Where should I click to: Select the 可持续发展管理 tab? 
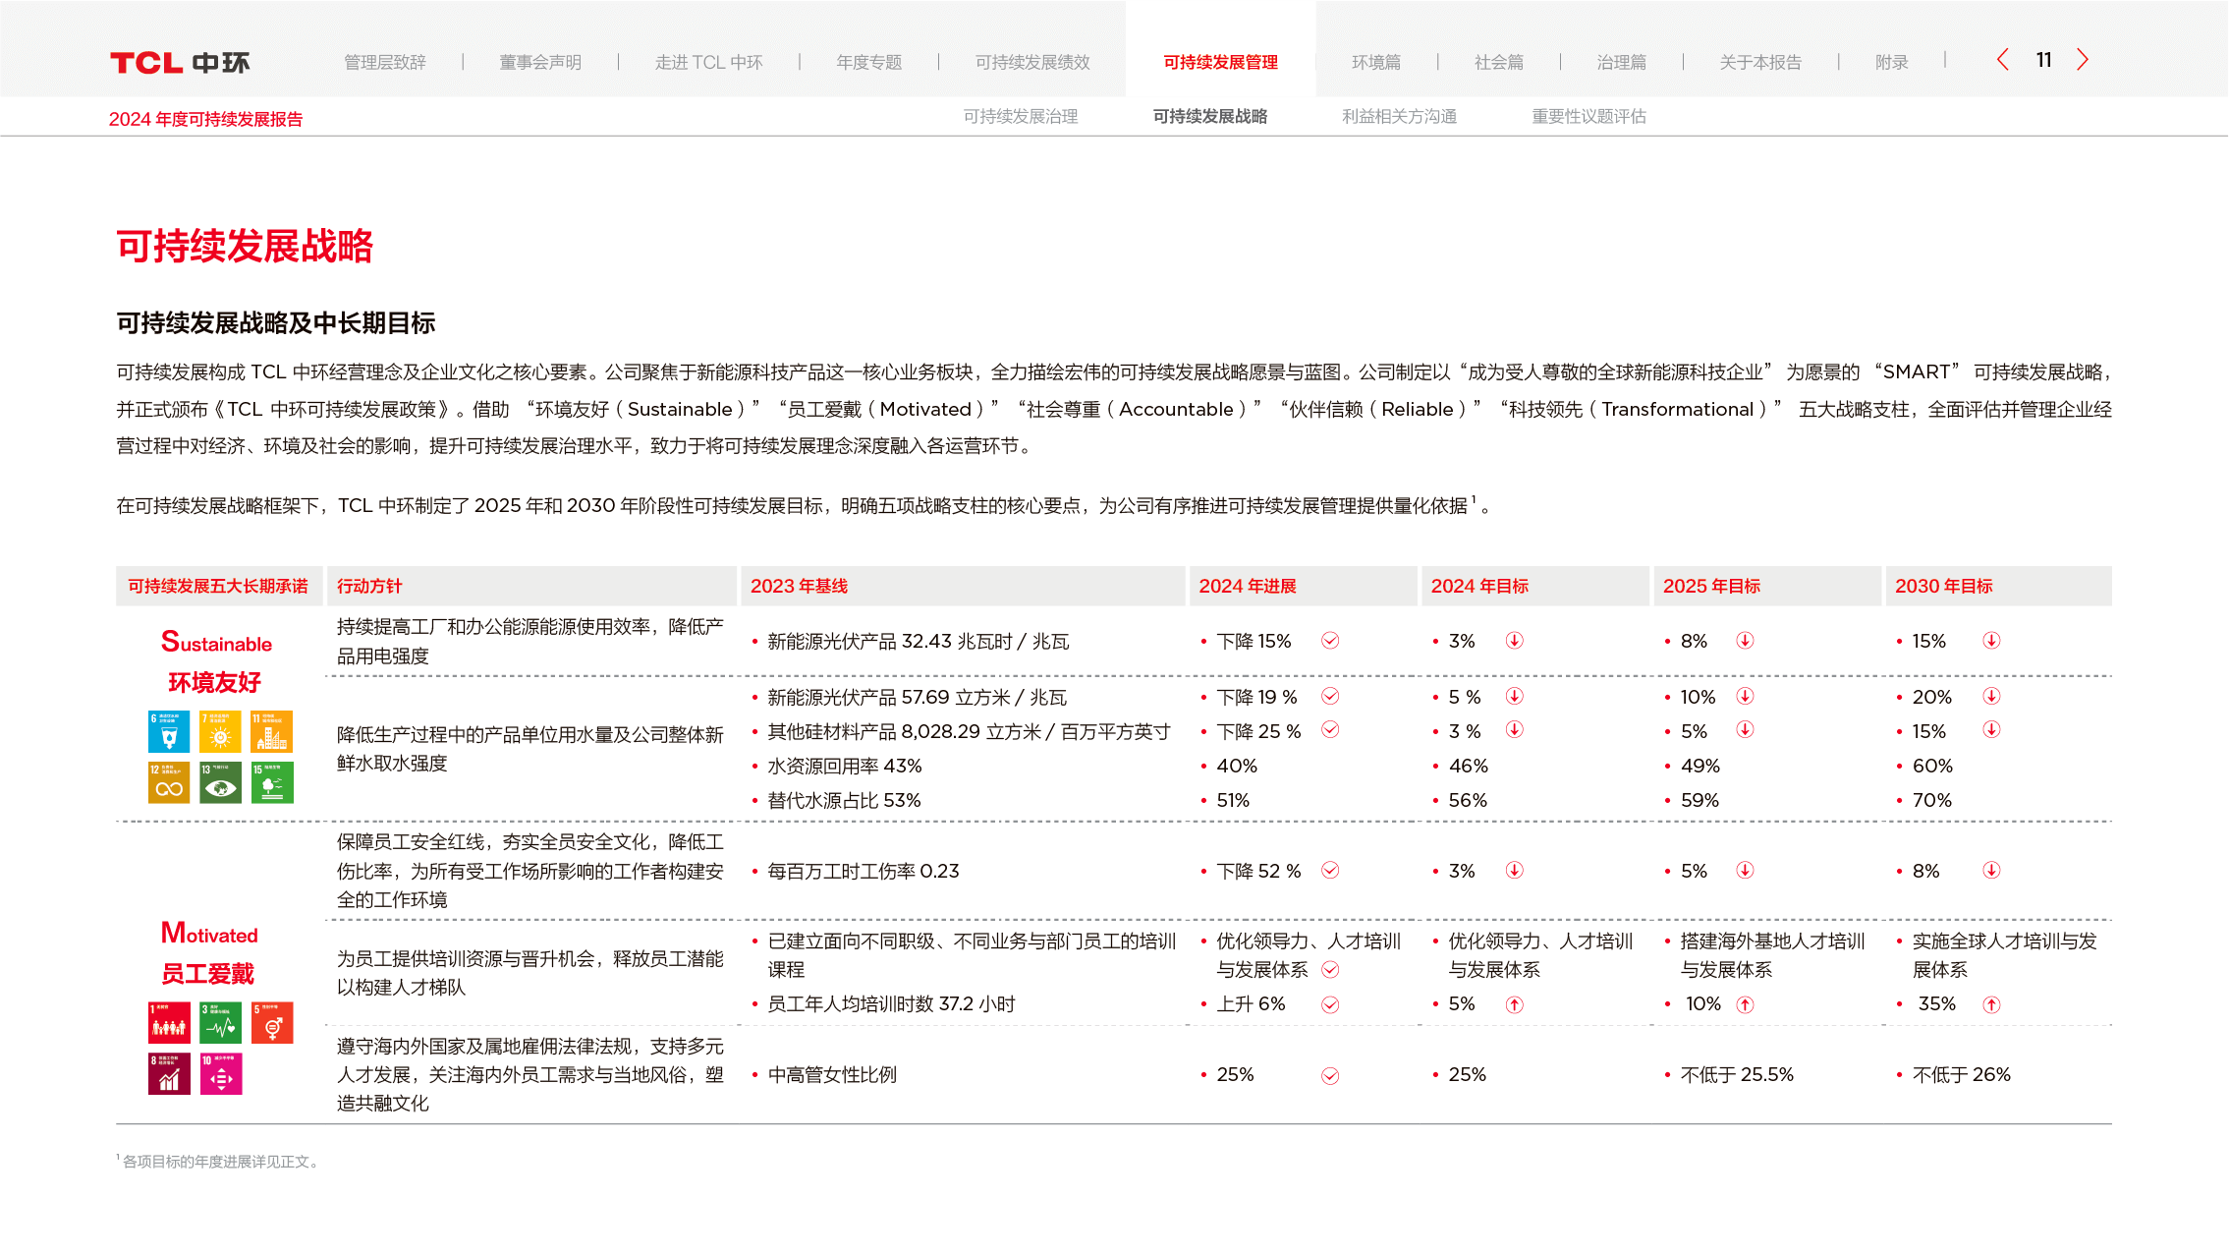(1220, 62)
